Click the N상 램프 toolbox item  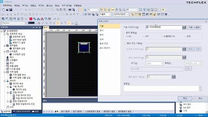click(185, 108)
